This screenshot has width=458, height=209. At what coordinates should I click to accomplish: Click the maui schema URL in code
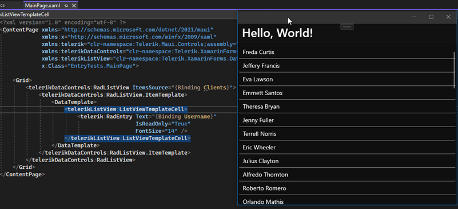tap(139, 30)
